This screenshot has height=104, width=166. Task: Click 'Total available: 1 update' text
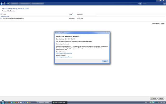9,11
